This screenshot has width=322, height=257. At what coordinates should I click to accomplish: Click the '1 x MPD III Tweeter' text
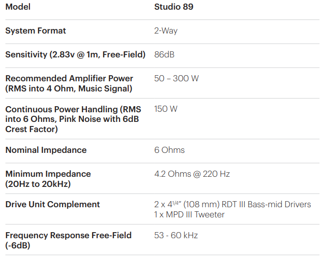point(189,215)
